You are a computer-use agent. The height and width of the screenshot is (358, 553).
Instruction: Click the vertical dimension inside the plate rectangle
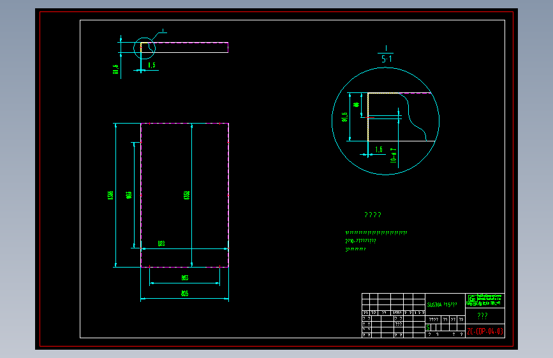point(187,195)
